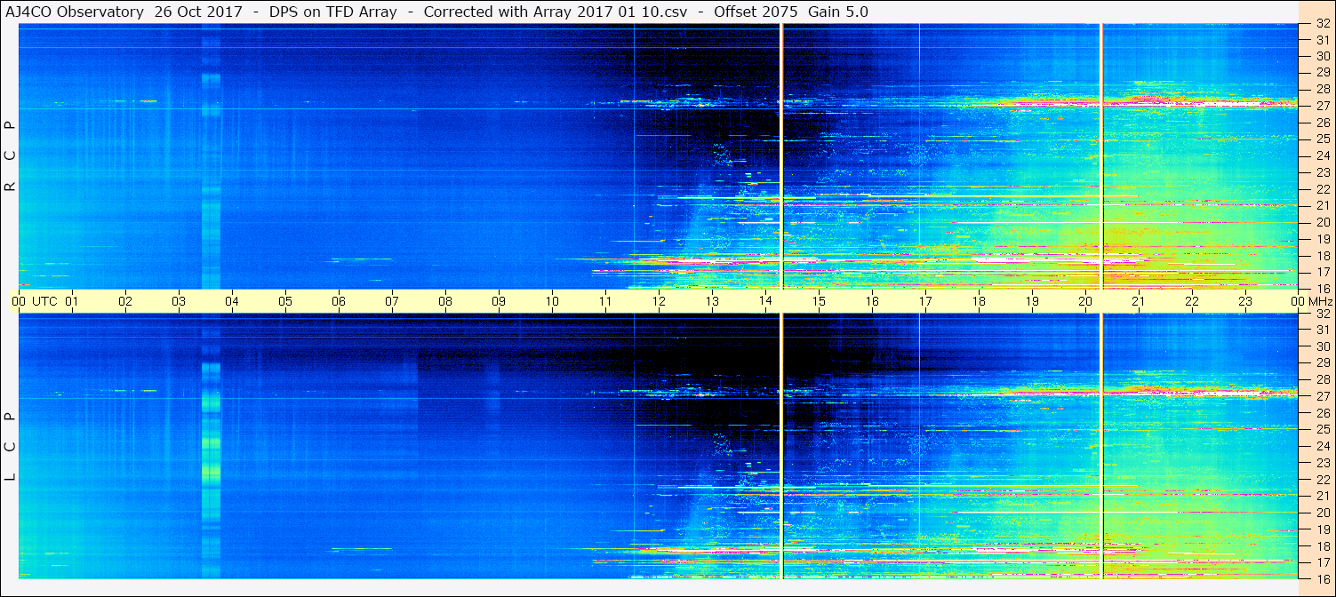Image resolution: width=1336 pixels, height=597 pixels.
Task: Click hour '03' on the UTC axis
Action: point(179,301)
